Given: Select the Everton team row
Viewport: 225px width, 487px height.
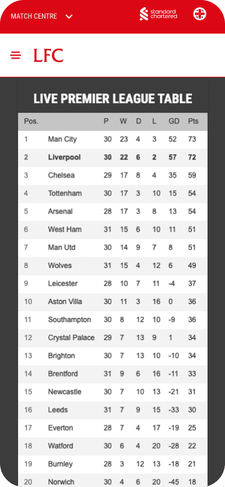Looking at the screenshot, I should click(113, 428).
